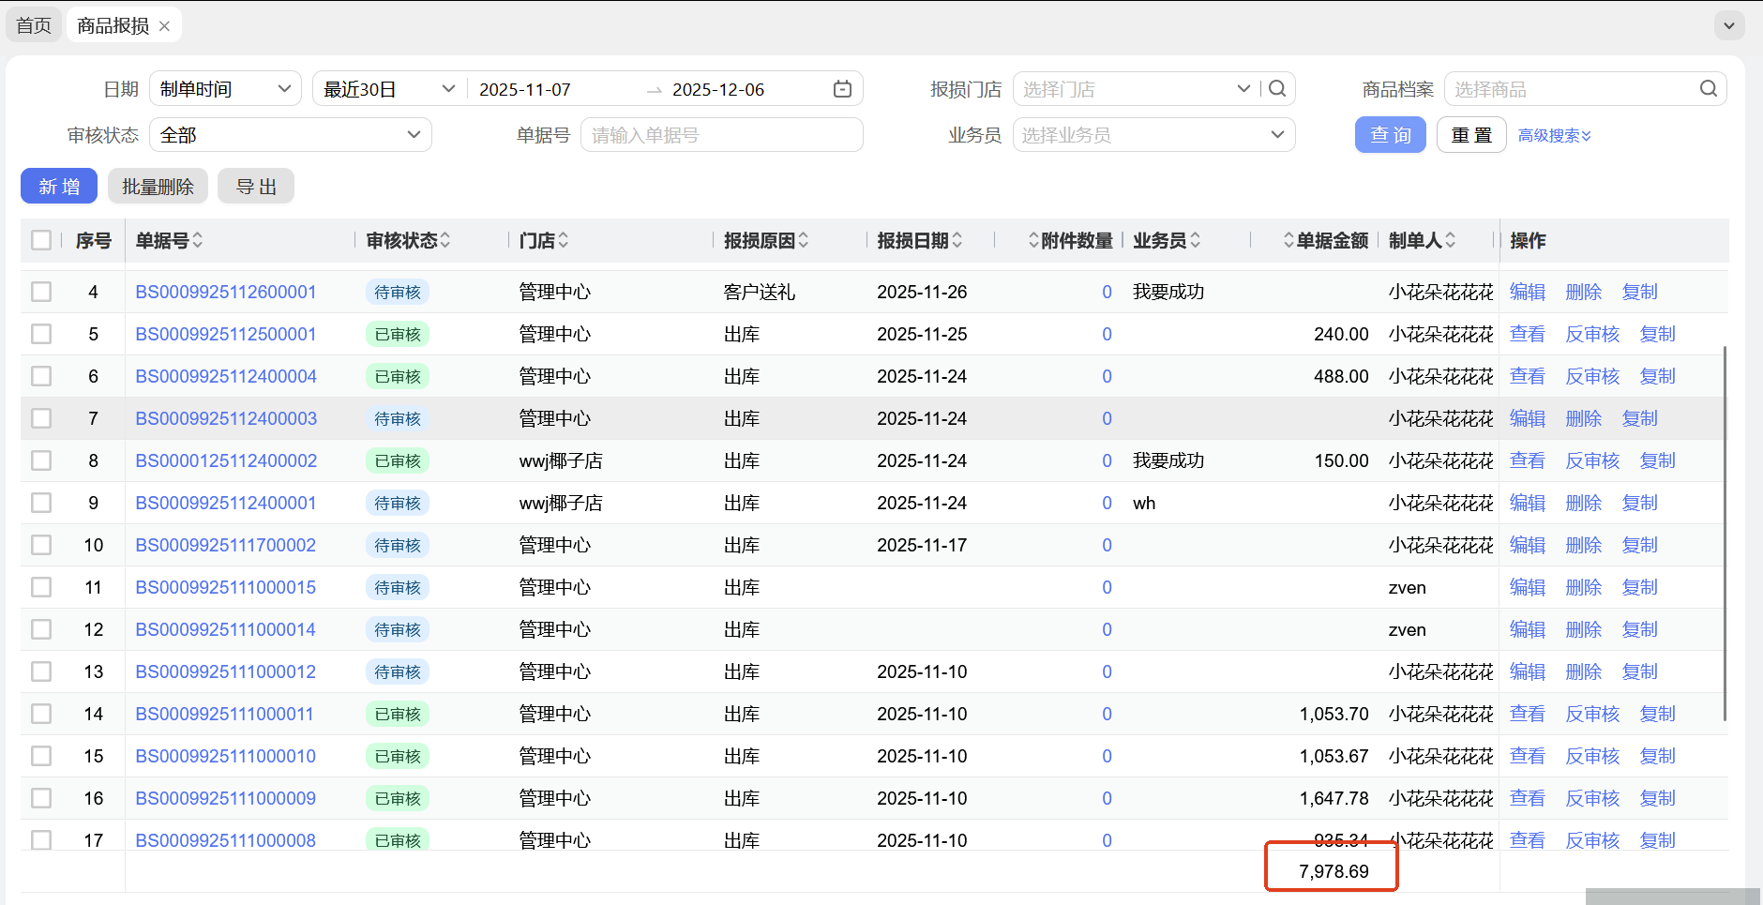1763x905 pixels.
Task: Click the calendar icon in date range
Action: pos(842,89)
